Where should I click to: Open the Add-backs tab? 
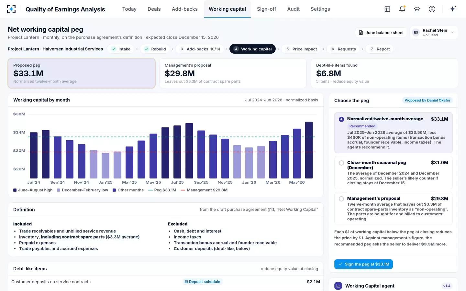click(x=185, y=9)
